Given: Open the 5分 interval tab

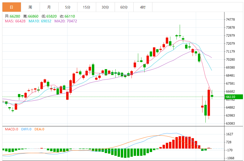Looking at the screenshot, I should 68,7.
